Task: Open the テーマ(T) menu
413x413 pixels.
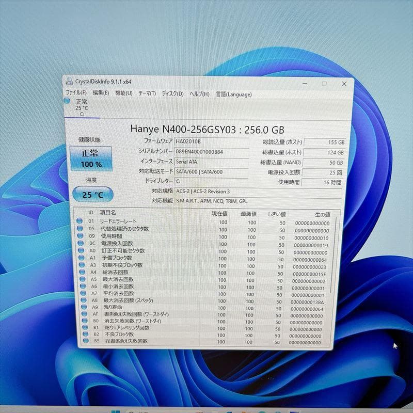Action: (146, 94)
